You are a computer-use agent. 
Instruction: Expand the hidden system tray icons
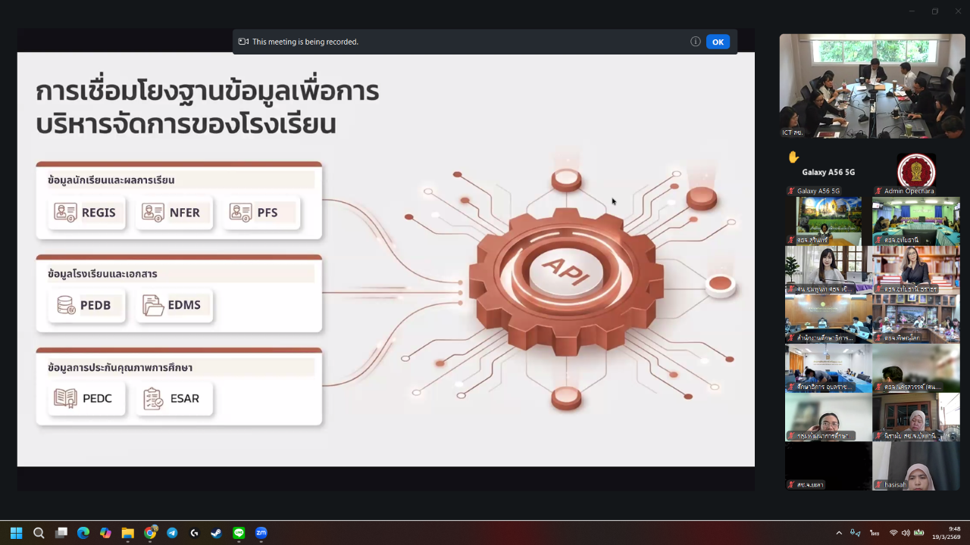pyautogui.click(x=838, y=533)
